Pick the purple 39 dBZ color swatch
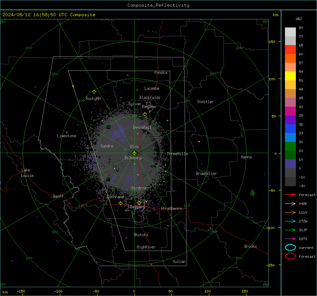 [x=290, y=120]
